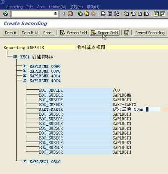This screenshot has height=174, width=168.
Task: Collapse the command field triangle
Action: pyautogui.click(x=63, y=13)
